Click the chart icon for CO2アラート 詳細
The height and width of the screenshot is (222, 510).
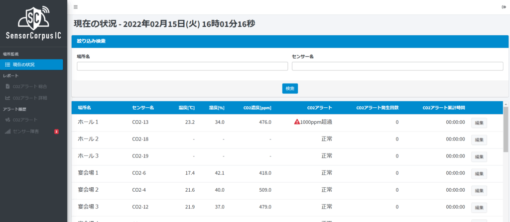point(7,98)
